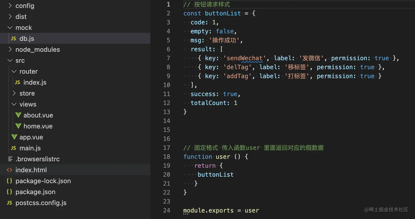The height and width of the screenshot is (219, 415).
Task: Expand the node_modules folder chevron
Action: pos(10,49)
